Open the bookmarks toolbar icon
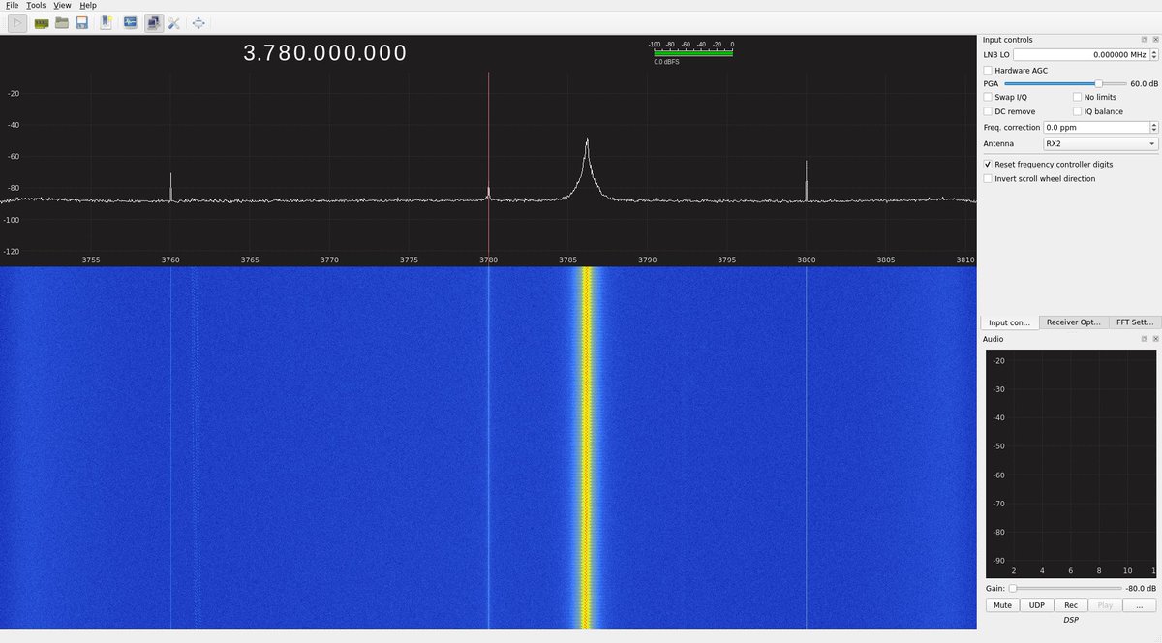 pyautogui.click(x=106, y=23)
